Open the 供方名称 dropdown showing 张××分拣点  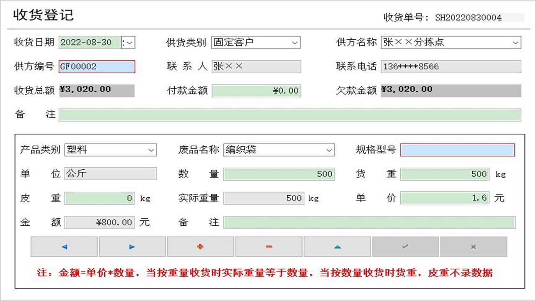(515, 42)
